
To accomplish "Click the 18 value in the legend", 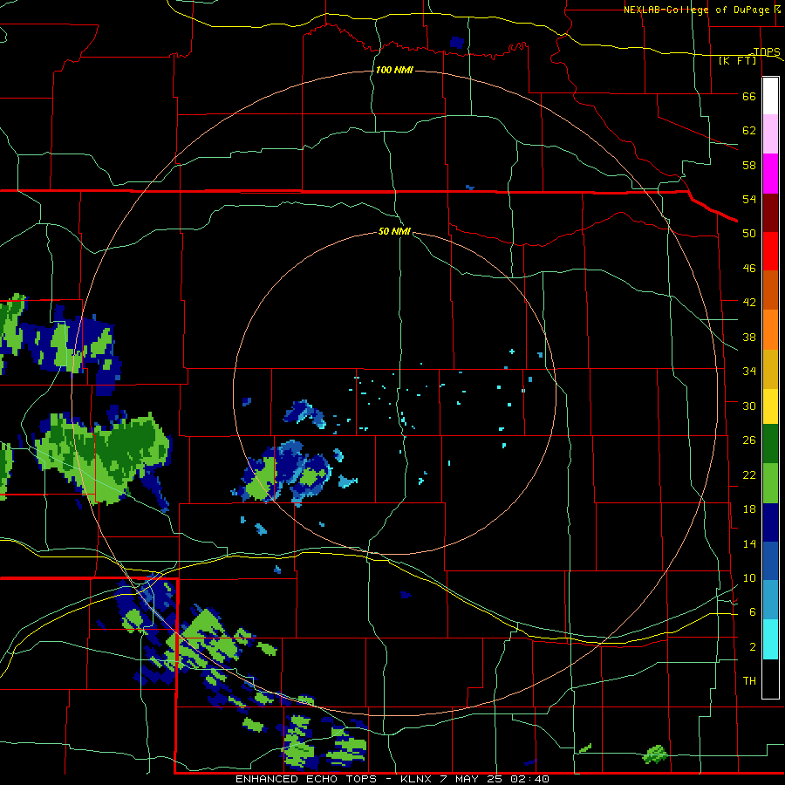I will pos(749,509).
